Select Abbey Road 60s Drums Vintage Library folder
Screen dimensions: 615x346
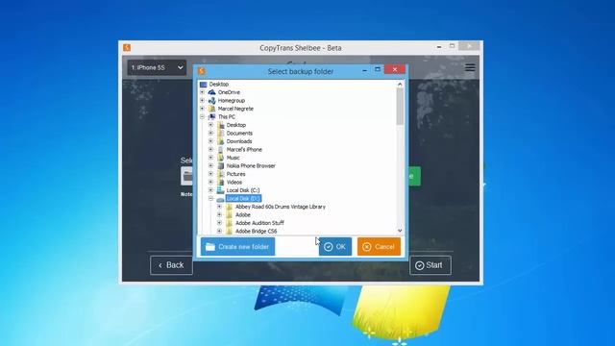pos(281,207)
